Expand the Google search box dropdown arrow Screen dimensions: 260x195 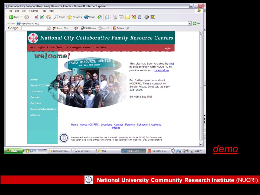[48, 28]
